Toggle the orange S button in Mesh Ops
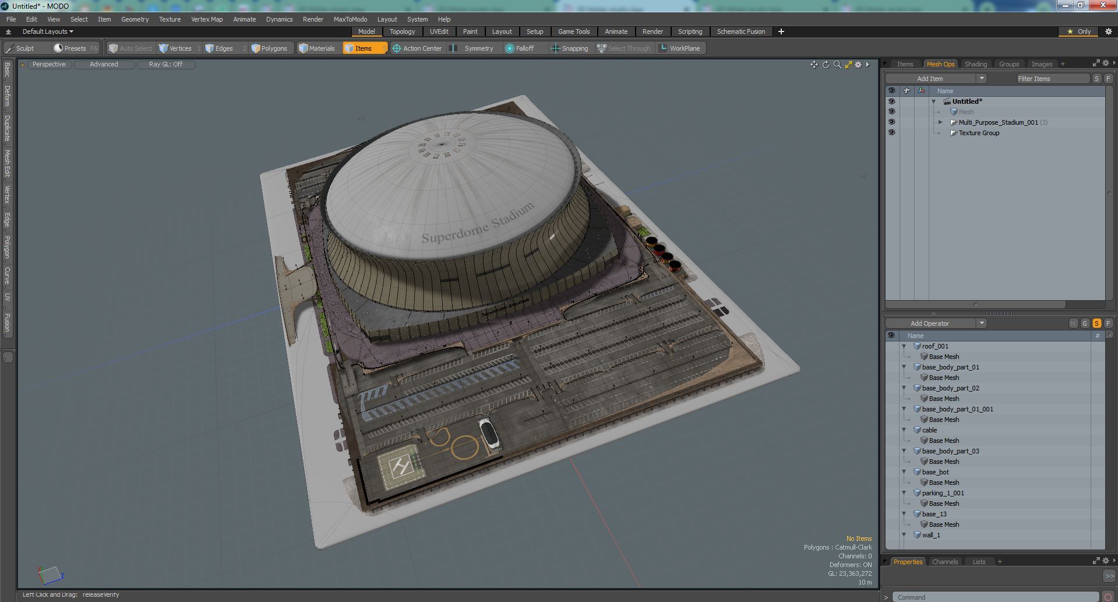 pos(1096,323)
